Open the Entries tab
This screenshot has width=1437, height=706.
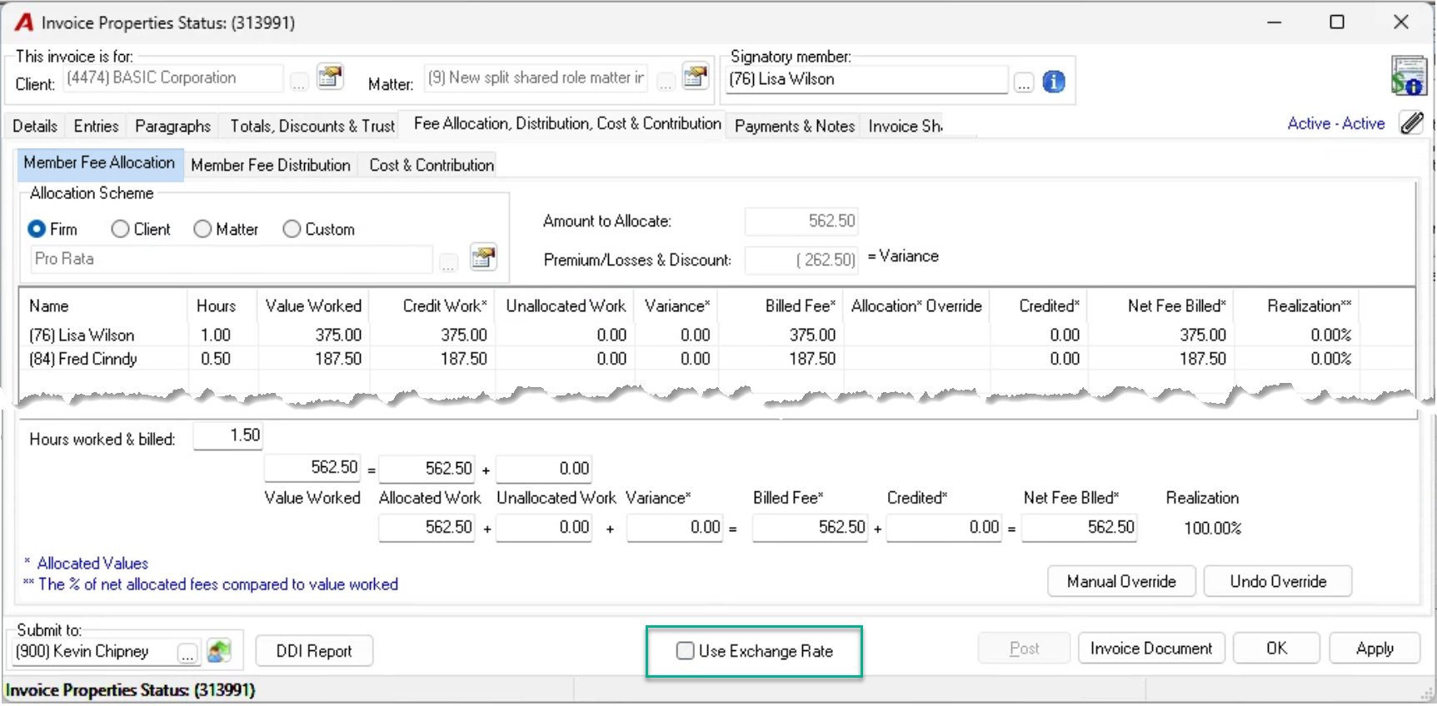(x=96, y=126)
